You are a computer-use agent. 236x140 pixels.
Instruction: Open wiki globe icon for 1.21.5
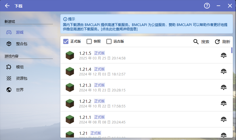(224, 55)
